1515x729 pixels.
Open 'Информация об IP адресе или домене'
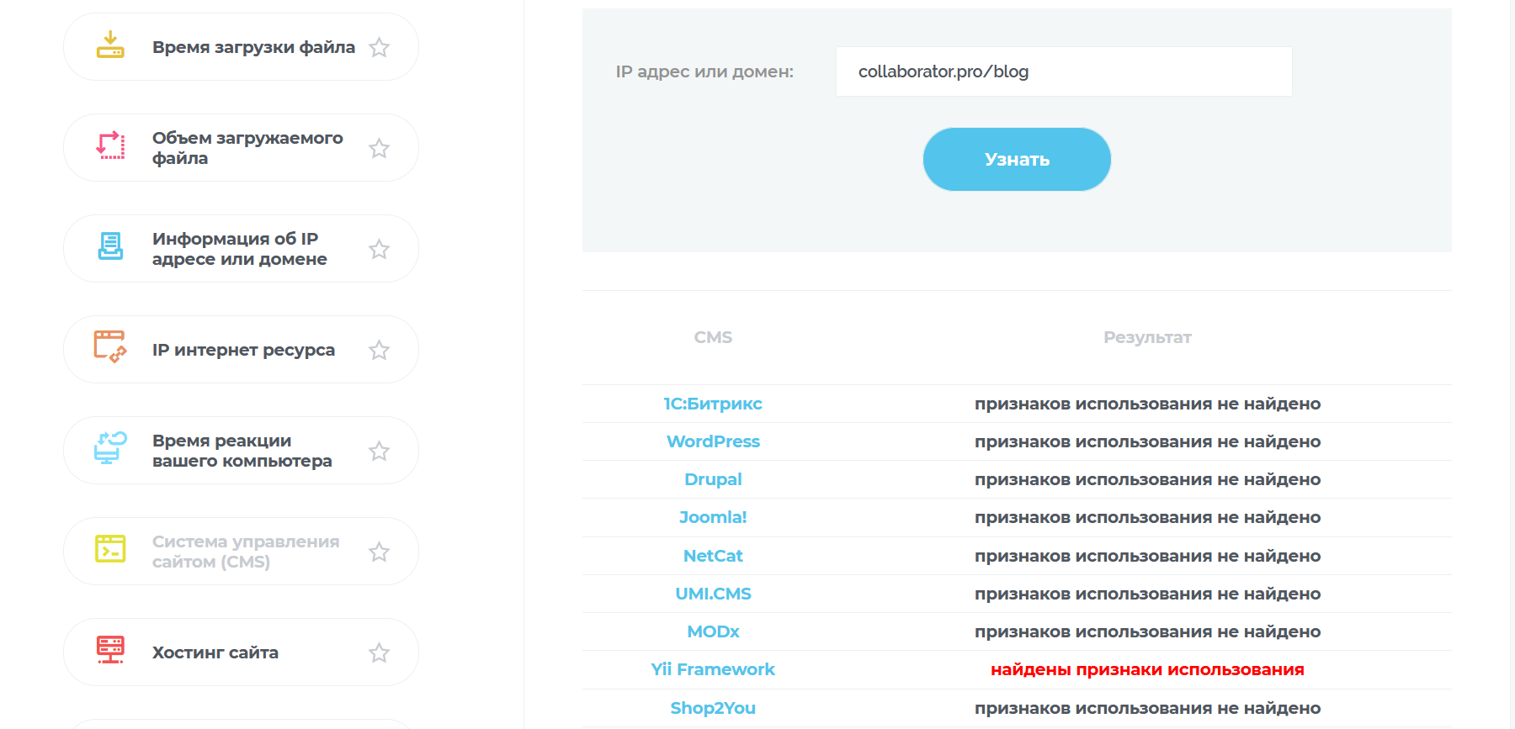pos(239,249)
